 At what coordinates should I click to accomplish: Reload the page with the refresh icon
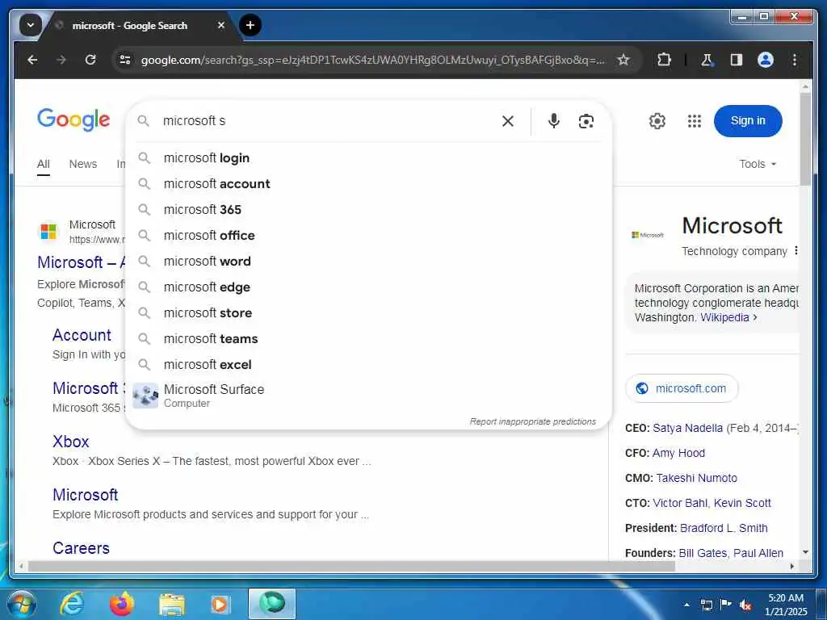pyautogui.click(x=90, y=60)
